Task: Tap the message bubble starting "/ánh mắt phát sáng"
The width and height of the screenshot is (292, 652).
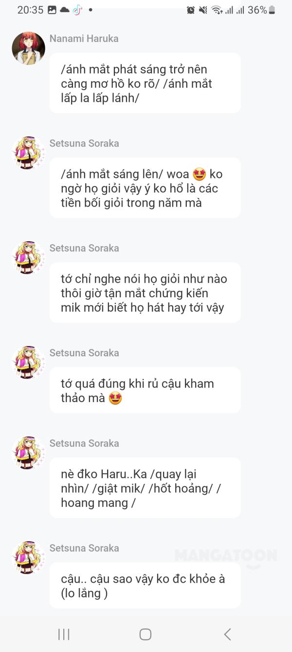Action: [x=145, y=83]
